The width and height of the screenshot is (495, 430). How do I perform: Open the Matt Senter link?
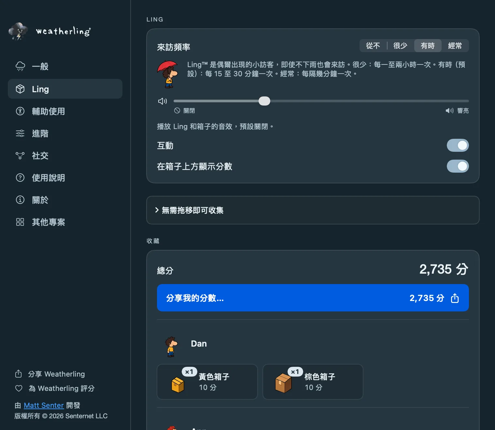pos(44,405)
